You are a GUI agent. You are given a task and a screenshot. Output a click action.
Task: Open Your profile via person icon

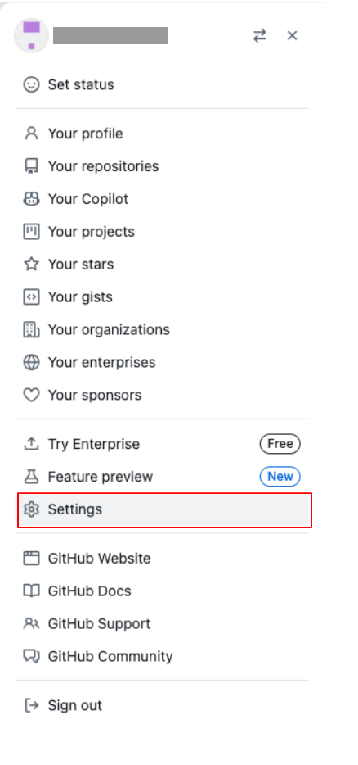tap(31, 134)
